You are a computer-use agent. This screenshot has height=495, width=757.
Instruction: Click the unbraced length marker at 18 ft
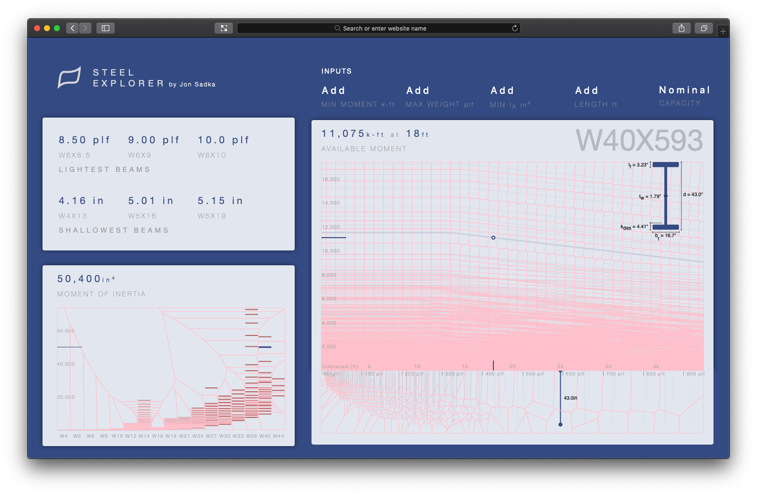click(x=493, y=366)
